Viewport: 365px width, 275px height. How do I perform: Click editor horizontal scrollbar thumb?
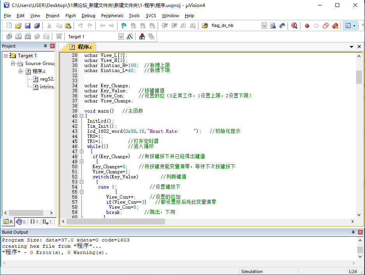coord(116,222)
